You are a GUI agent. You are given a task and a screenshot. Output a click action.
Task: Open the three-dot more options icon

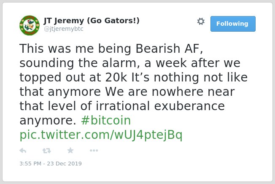(x=94, y=150)
